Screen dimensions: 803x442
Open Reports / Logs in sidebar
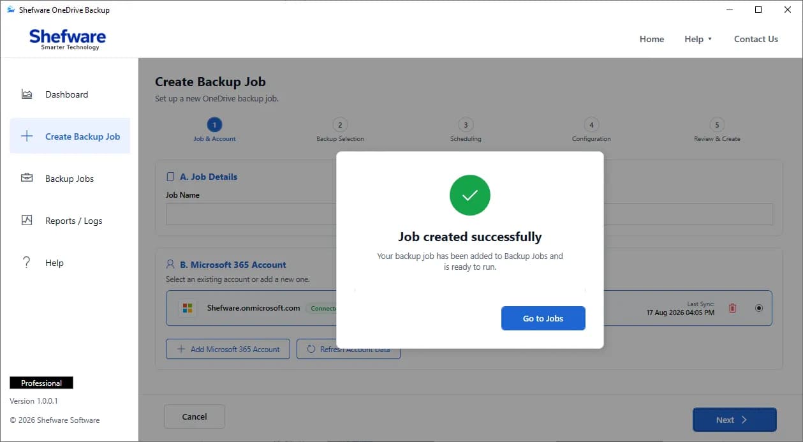[x=70, y=221]
